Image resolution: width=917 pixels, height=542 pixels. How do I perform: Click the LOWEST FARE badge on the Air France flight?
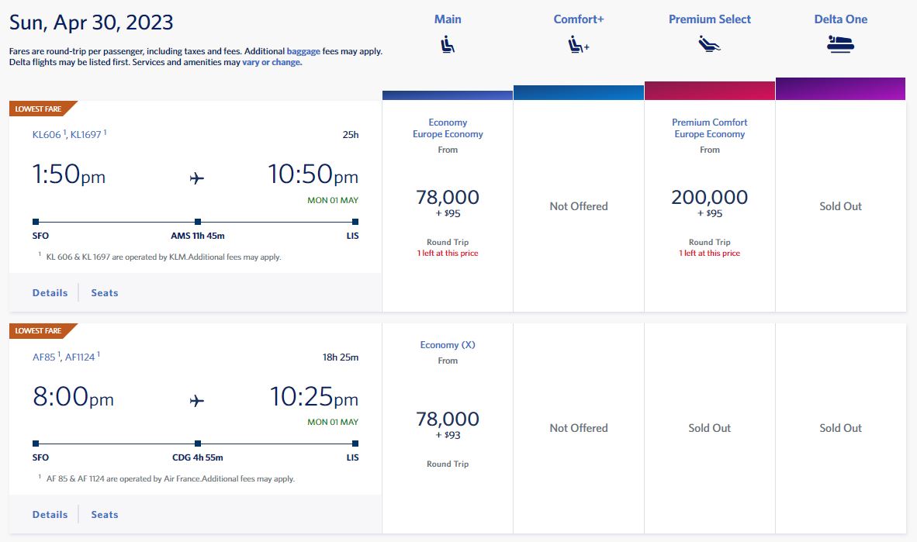(39, 330)
